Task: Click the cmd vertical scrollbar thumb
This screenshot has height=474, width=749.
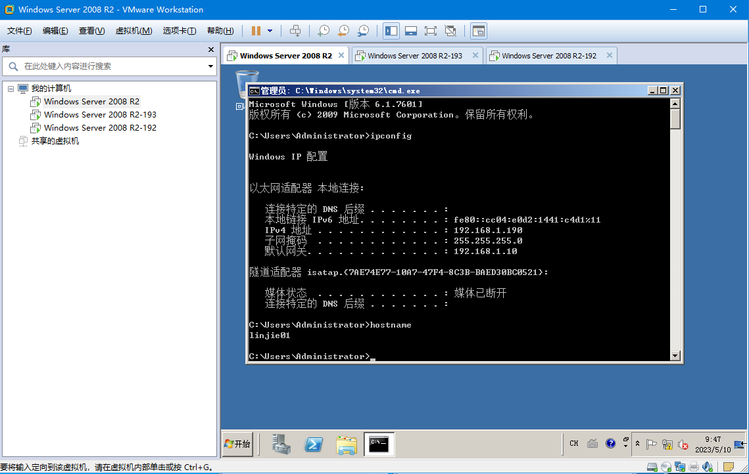Action: click(675, 119)
